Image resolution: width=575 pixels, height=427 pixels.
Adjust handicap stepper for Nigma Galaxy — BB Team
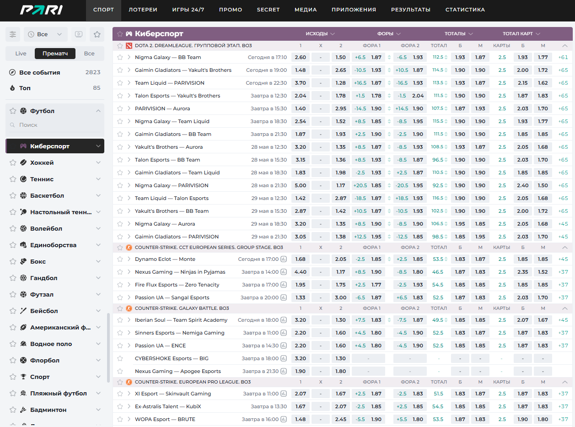coord(389,57)
